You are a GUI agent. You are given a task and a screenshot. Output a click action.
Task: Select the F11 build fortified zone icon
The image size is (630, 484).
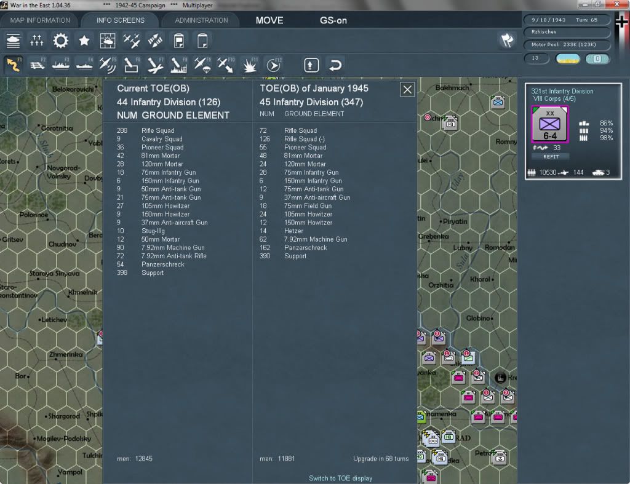coord(250,65)
